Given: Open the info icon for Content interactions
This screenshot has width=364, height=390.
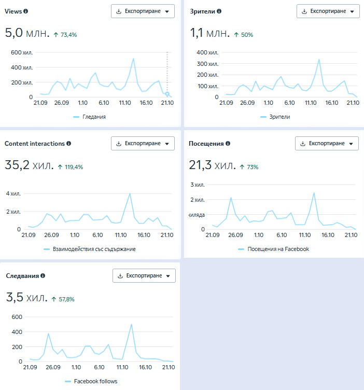Looking at the screenshot, I should point(69,144).
